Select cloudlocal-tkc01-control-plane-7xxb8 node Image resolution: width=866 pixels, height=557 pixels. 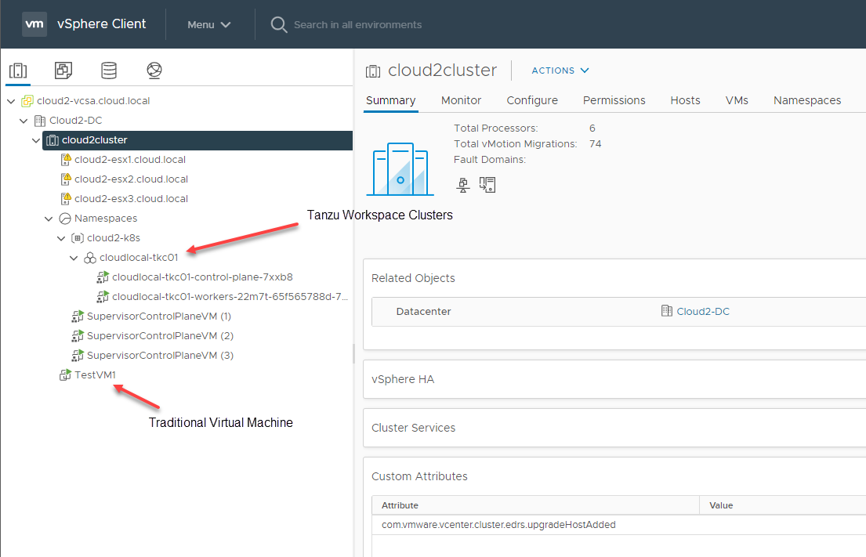[202, 277]
